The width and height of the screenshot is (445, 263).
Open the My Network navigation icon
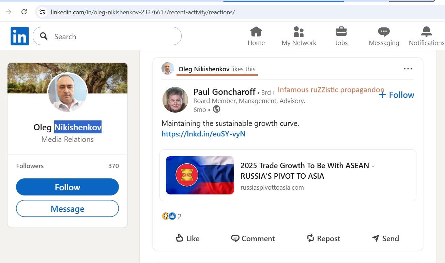tap(299, 36)
